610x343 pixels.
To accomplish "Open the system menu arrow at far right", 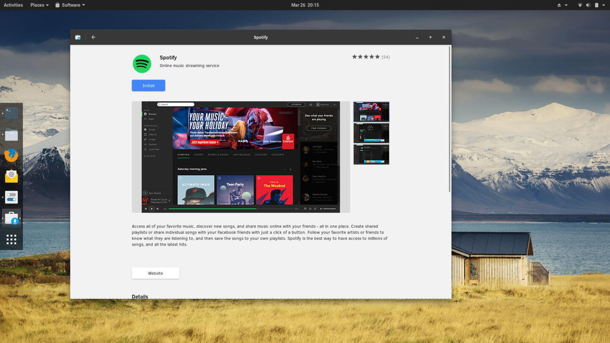I will point(604,5).
